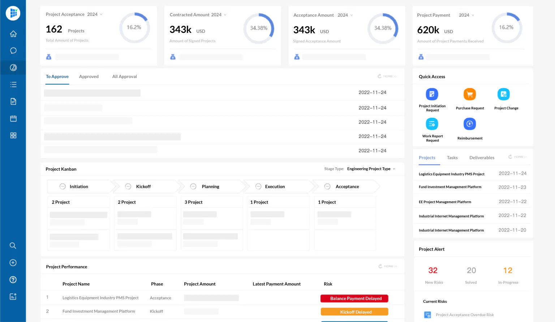Expand the Project Acceptance 2024 year dropdown

[95, 14]
